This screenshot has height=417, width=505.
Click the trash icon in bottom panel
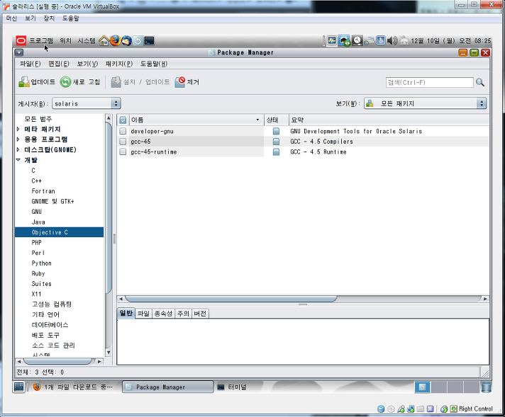pyautogui.click(x=487, y=387)
